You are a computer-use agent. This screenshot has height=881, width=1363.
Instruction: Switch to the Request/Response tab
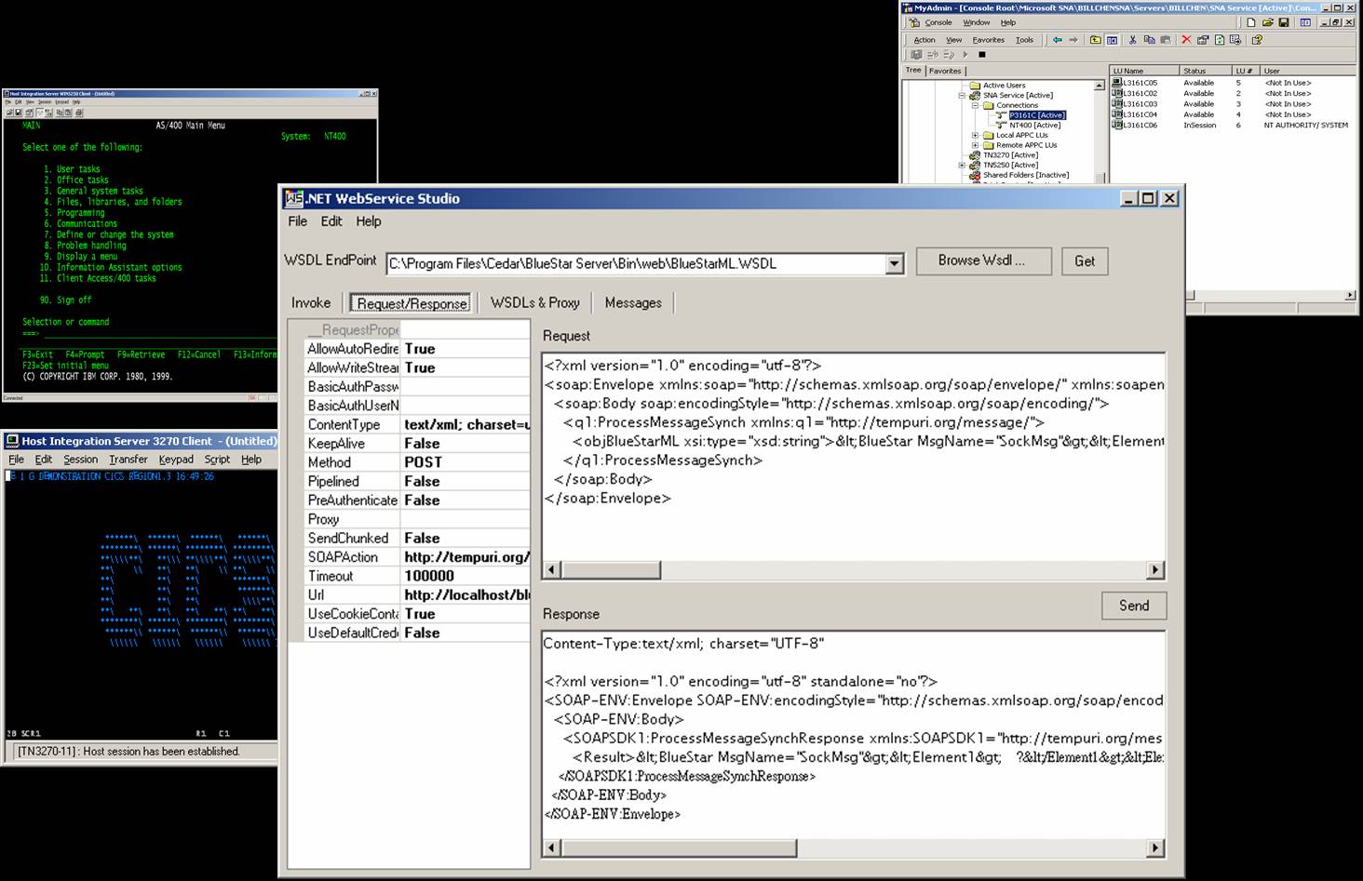pyautogui.click(x=412, y=303)
